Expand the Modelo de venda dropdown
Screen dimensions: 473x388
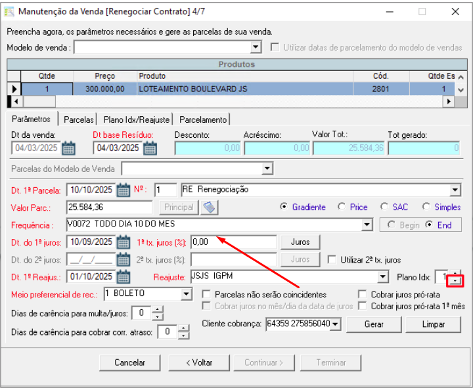(256, 48)
